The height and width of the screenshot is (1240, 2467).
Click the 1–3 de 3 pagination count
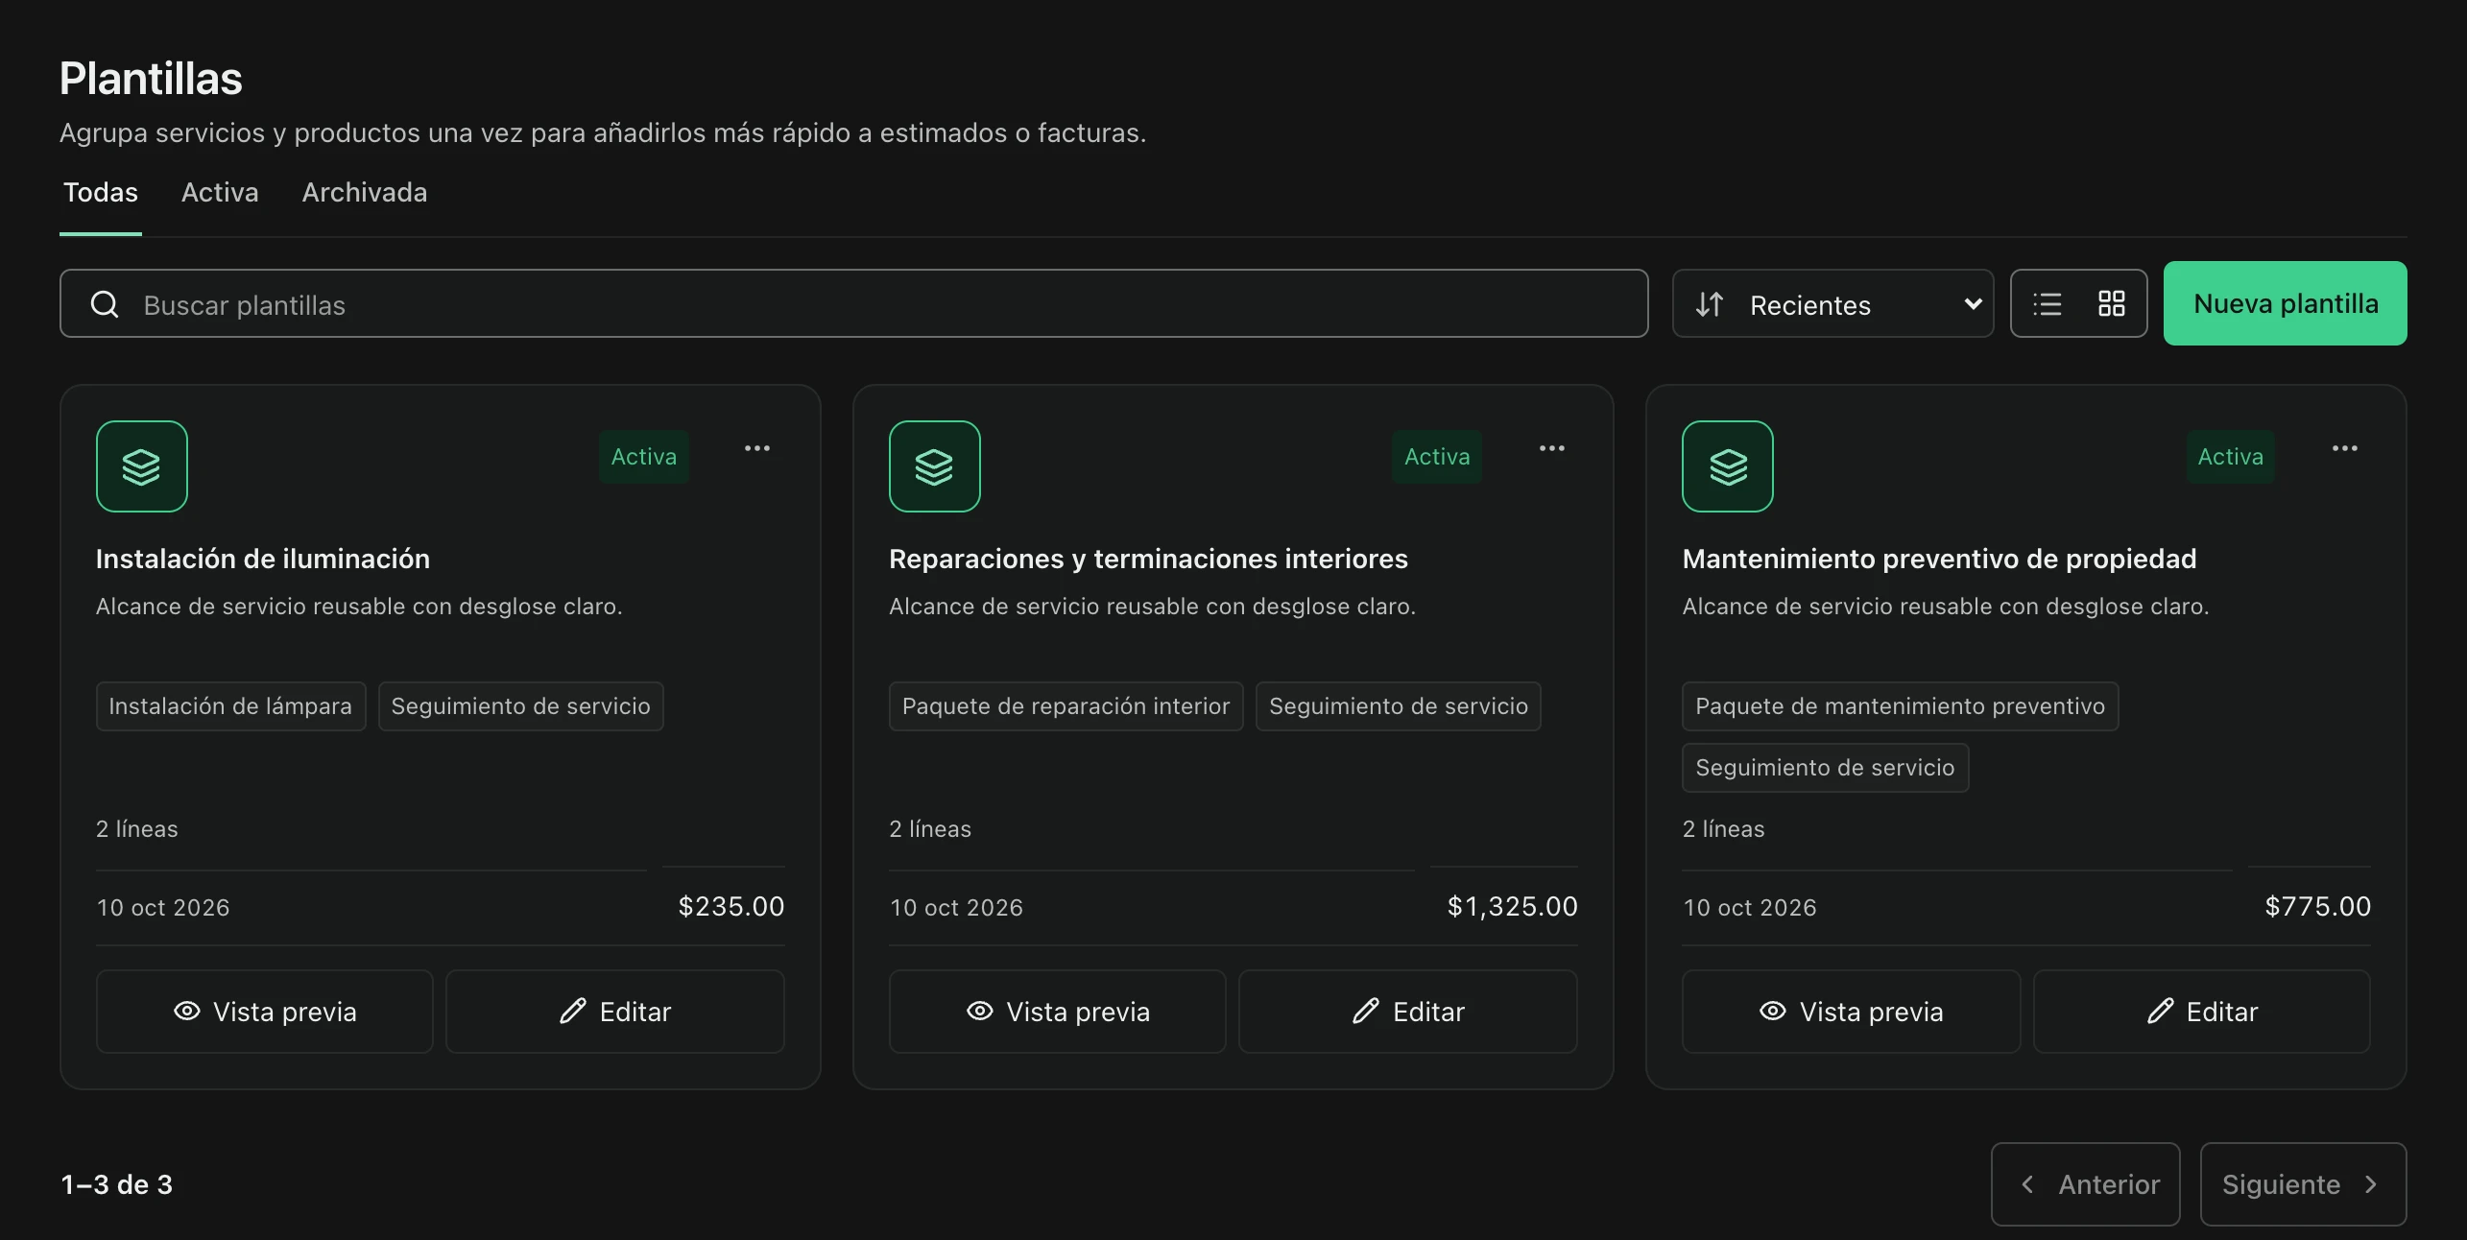tap(117, 1184)
